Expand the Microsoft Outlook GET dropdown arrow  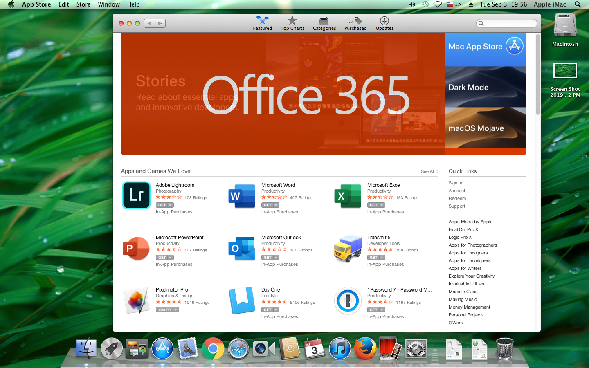pyautogui.click(x=276, y=258)
